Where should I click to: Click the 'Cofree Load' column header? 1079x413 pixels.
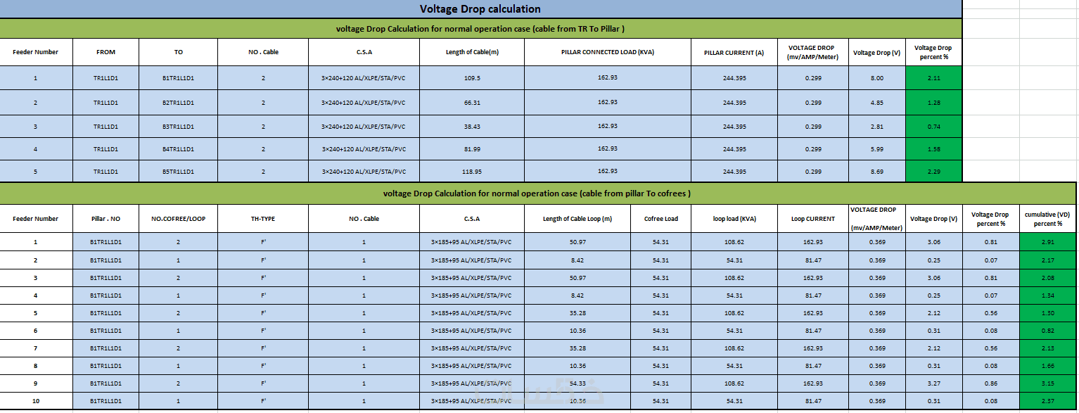(x=661, y=219)
